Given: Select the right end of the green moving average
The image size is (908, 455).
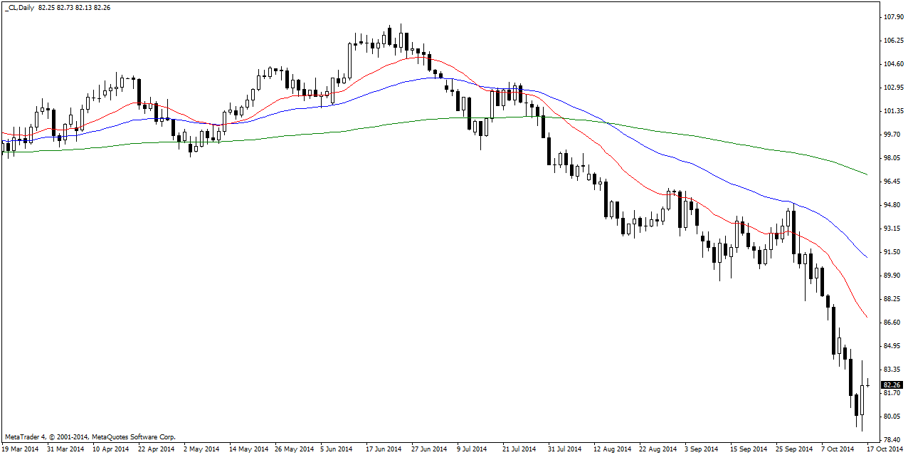Looking at the screenshot, I should [x=866, y=174].
